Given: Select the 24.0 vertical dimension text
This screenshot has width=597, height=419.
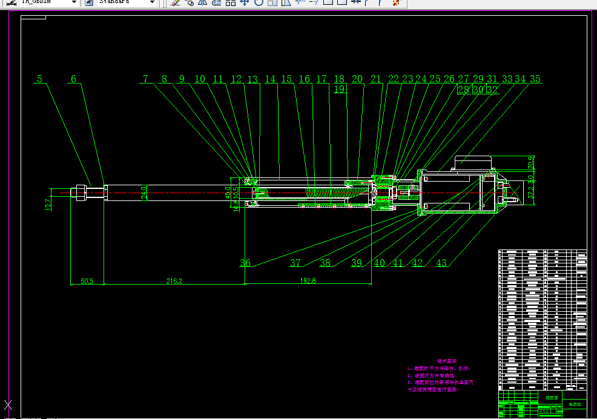Looking at the screenshot, I should [144, 193].
